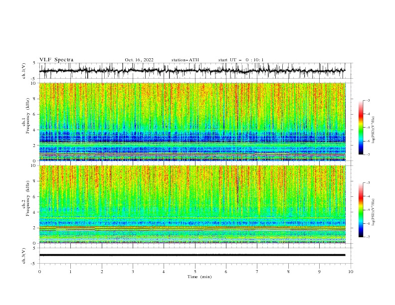Click the ch.2 spectrogram color bar

point(361,210)
